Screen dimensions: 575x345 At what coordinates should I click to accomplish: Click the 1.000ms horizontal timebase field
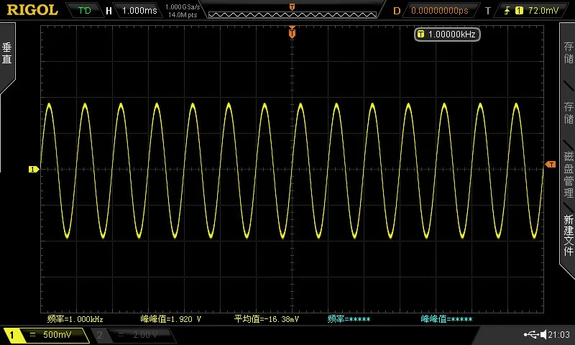(x=139, y=10)
